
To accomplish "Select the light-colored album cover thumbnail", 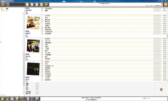I will point(33,23).
